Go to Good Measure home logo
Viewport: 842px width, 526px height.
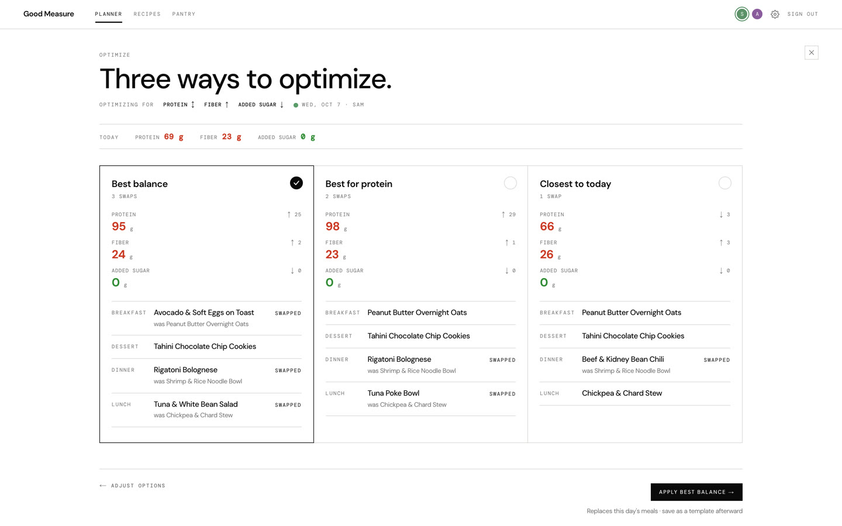49,14
